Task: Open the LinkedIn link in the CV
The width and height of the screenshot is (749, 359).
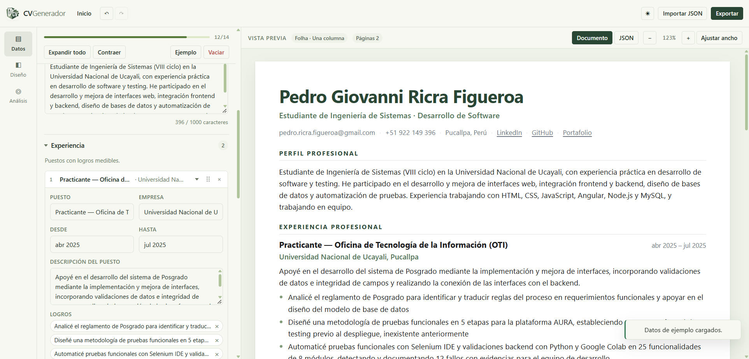Action: tap(509, 133)
